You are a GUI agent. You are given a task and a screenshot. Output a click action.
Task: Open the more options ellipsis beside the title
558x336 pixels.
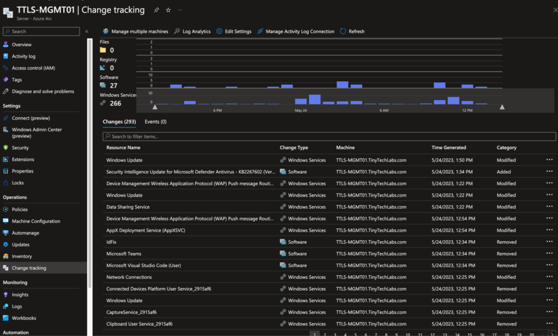(180, 10)
